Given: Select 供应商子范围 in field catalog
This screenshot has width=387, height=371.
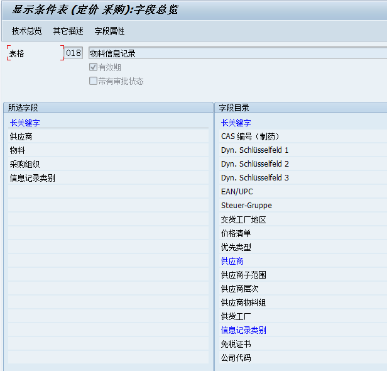Looking at the screenshot, I should (x=303, y=275).
